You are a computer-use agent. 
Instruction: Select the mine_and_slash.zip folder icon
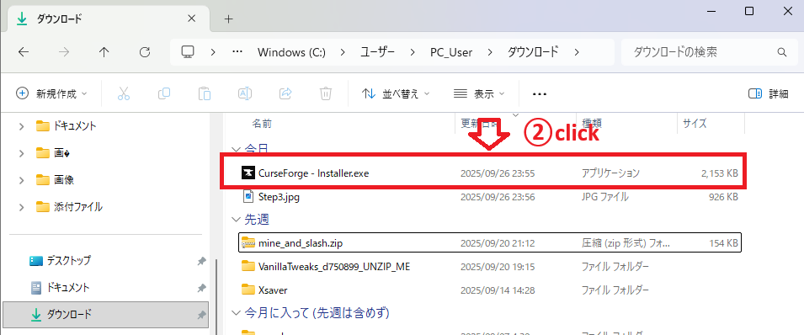coord(248,242)
